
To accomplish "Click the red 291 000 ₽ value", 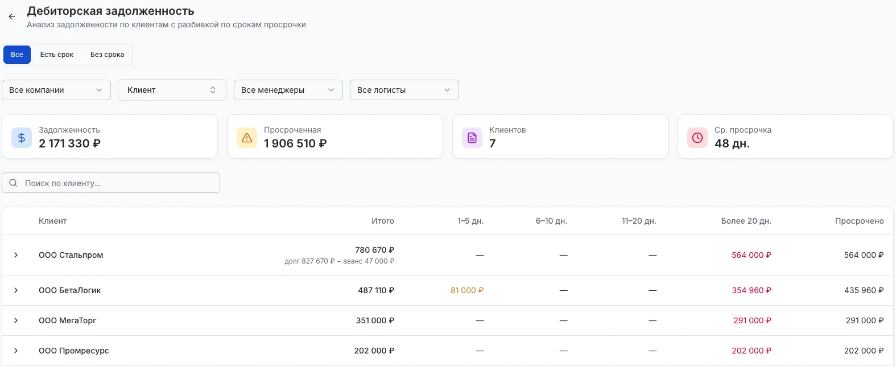I will click(753, 320).
